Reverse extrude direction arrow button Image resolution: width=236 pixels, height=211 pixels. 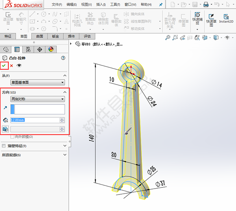pyautogui.click(x=5, y=107)
